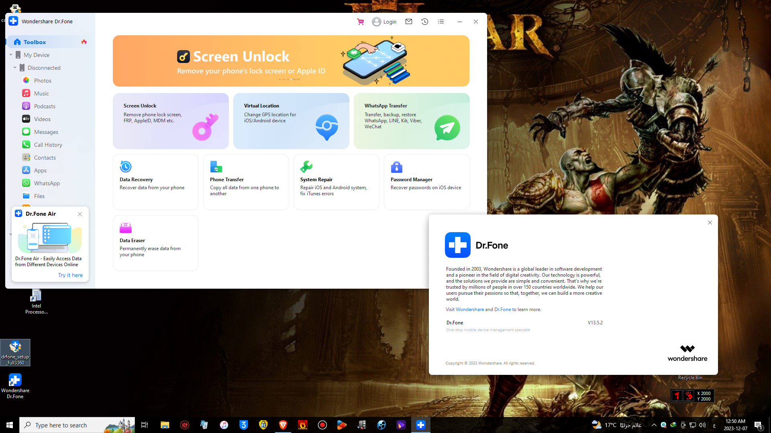Viewport: 771px width, 433px height.
Task: Close the About Dr.Fone dialog
Action: coord(710,223)
